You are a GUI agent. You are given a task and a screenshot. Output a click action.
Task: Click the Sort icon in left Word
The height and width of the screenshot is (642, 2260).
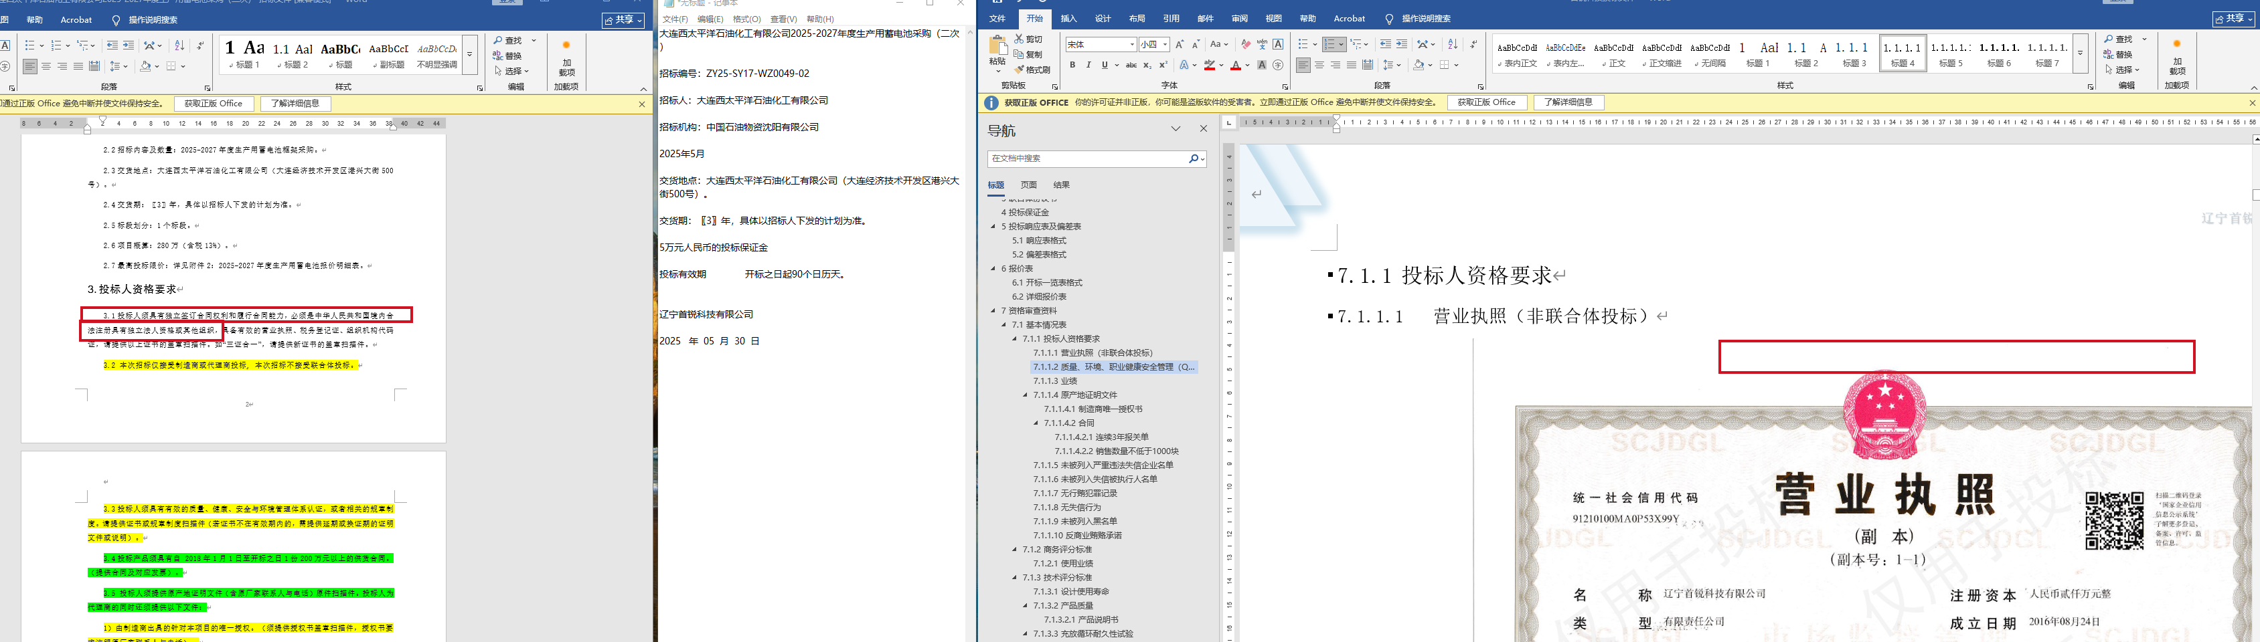click(180, 45)
